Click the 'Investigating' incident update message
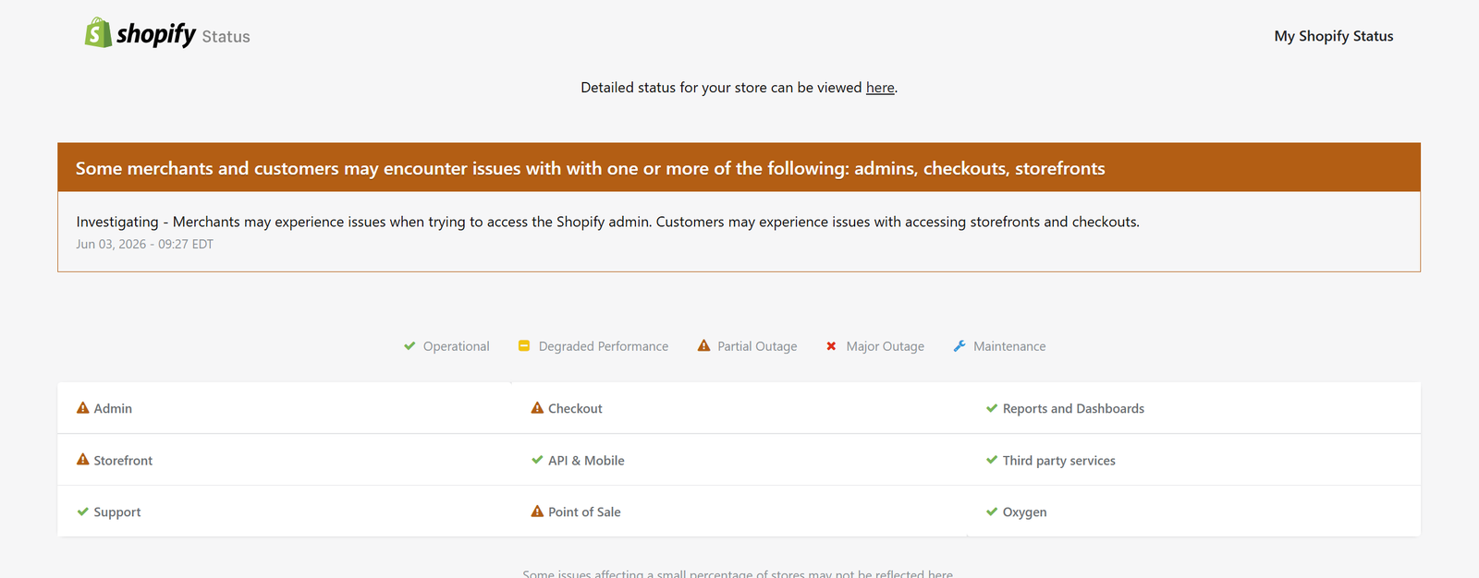This screenshot has width=1479, height=578. click(607, 222)
